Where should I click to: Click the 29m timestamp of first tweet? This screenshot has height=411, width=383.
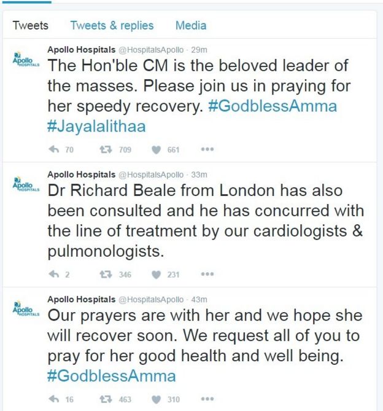(199, 50)
